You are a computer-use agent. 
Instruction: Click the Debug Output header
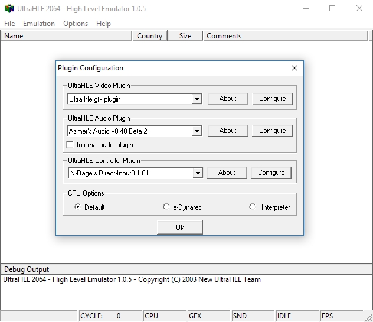pyautogui.click(x=186, y=269)
